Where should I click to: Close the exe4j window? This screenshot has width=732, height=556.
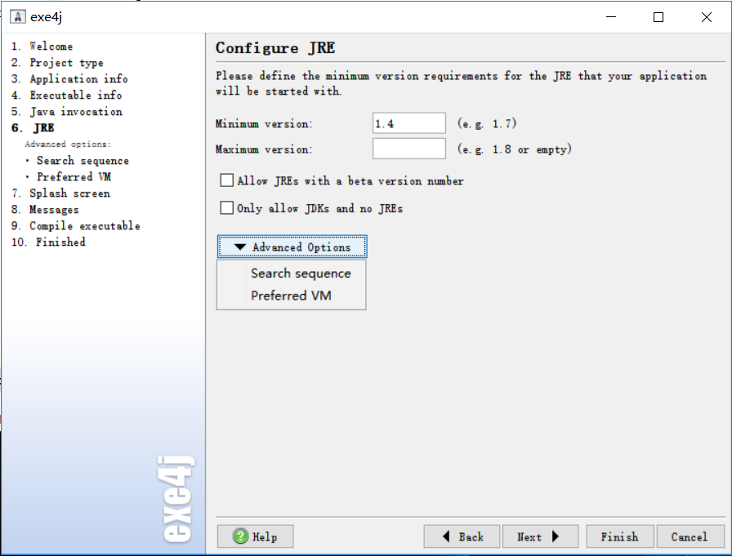coord(707,17)
